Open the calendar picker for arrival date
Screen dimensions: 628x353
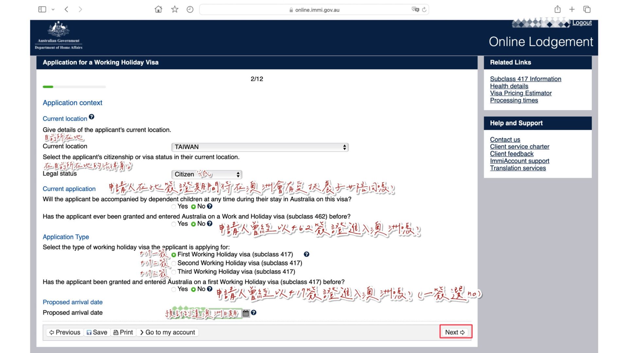coord(246,313)
